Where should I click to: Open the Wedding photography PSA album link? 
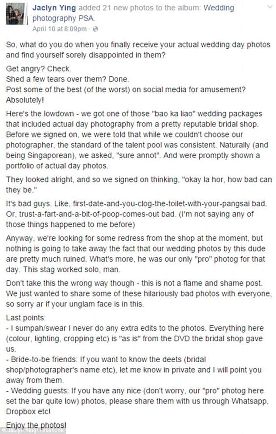[x=210, y=8]
